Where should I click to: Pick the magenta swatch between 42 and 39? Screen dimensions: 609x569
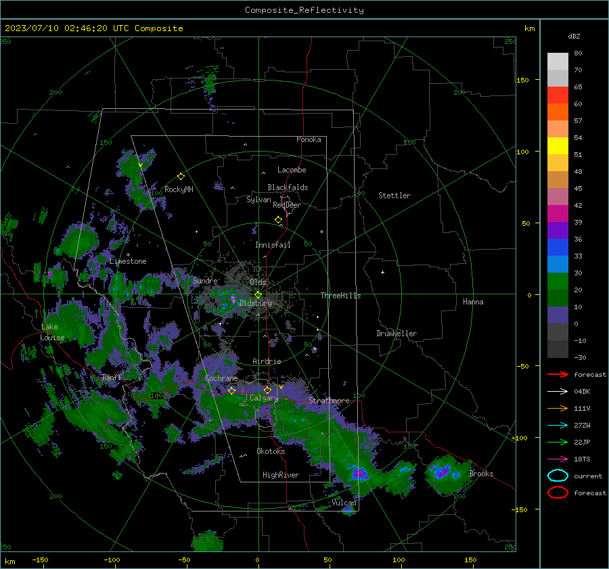point(558,214)
